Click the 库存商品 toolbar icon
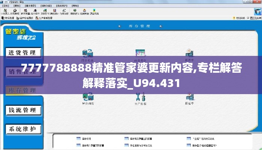This screenshot has width=262, height=150. (25, 12)
